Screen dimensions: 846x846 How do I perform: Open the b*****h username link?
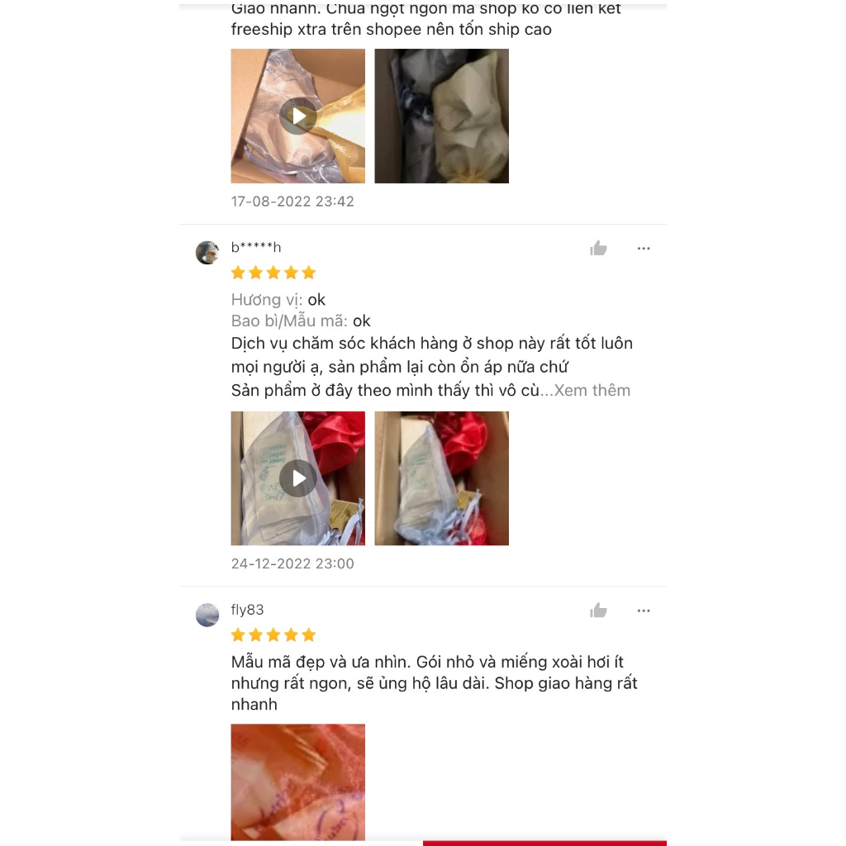tap(256, 248)
